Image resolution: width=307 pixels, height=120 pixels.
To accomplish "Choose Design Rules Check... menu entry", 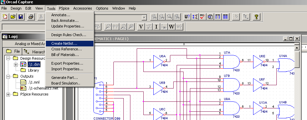I will (70, 35).
